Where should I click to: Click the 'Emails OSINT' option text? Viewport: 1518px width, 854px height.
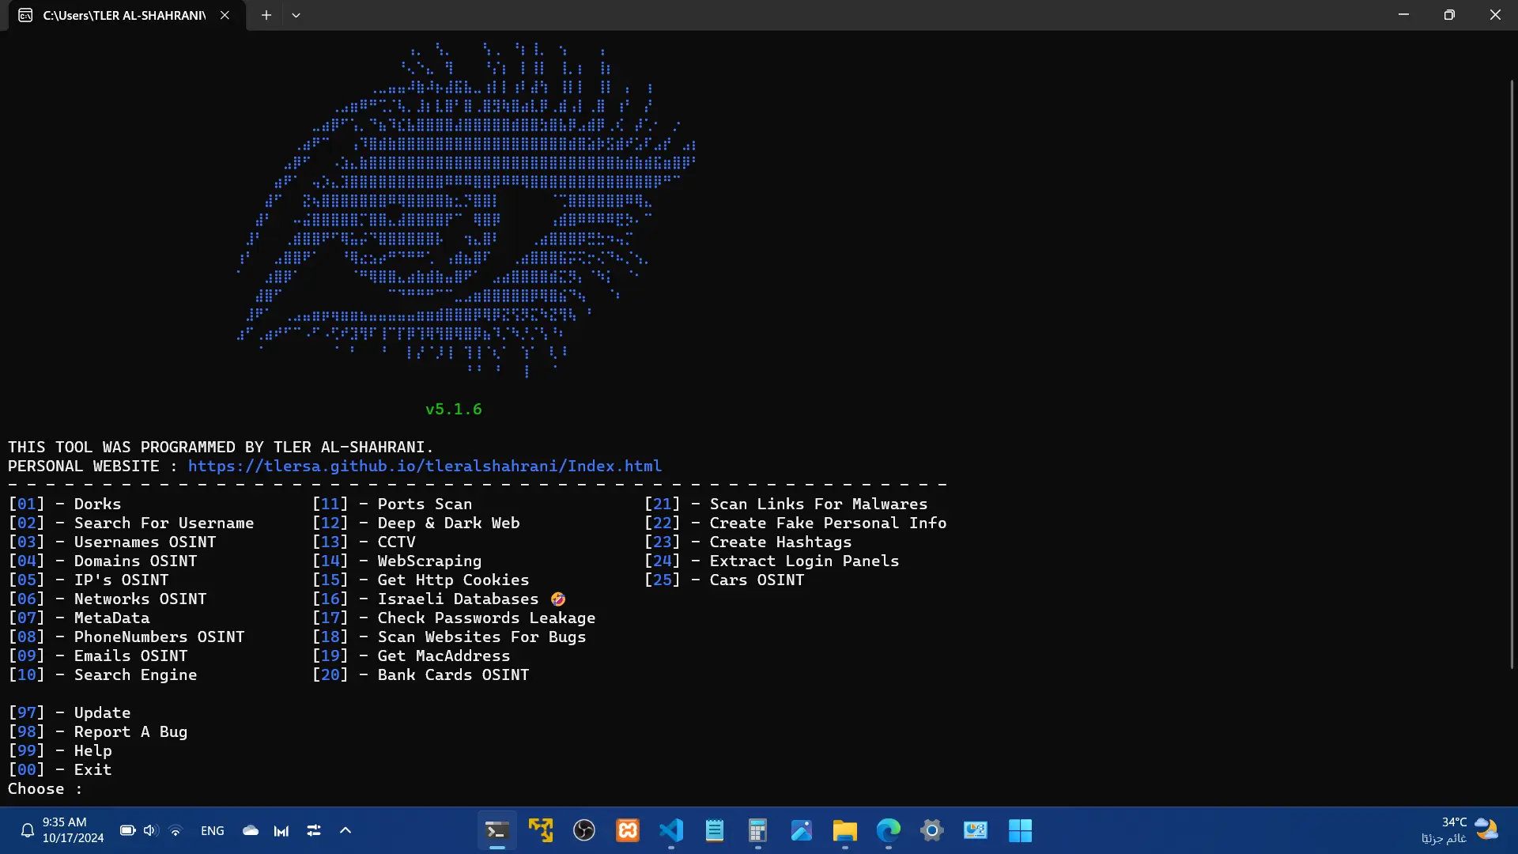130,656
